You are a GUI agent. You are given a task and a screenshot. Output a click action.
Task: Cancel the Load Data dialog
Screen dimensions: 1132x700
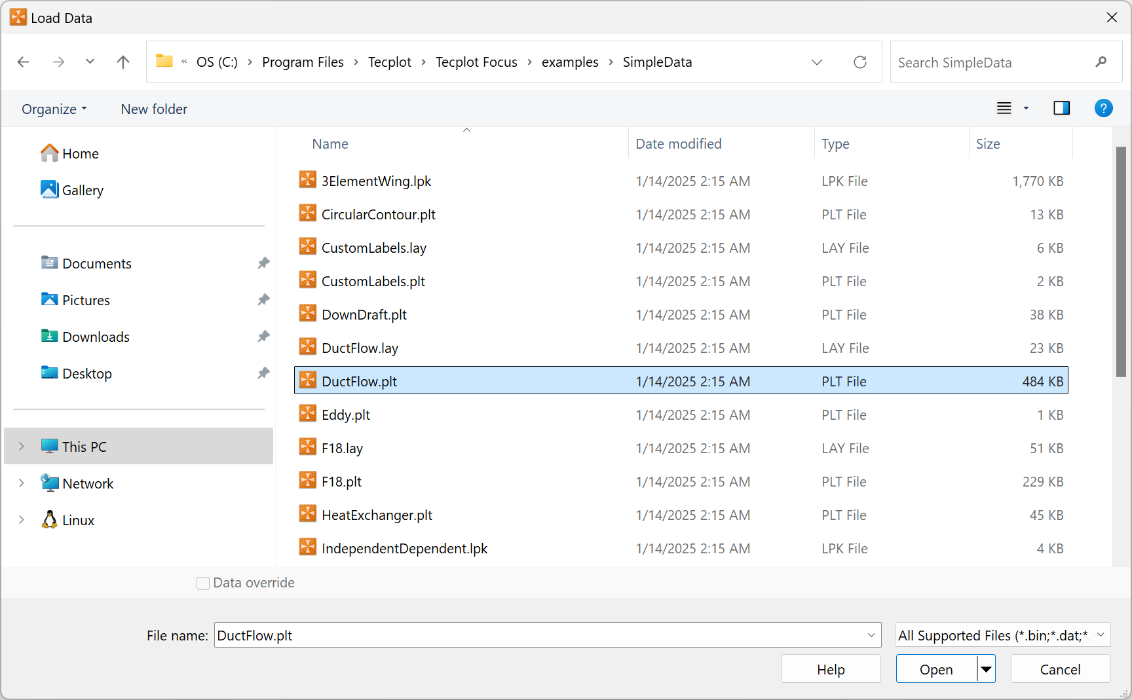point(1060,669)
